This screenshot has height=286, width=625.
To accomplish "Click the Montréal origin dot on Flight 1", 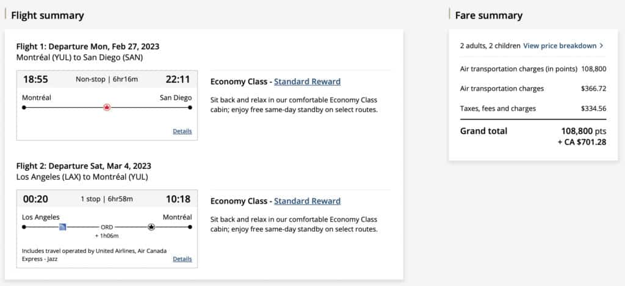I will [24, 107].
